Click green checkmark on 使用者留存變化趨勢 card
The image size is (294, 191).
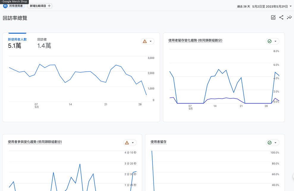(x=270, y=41)
